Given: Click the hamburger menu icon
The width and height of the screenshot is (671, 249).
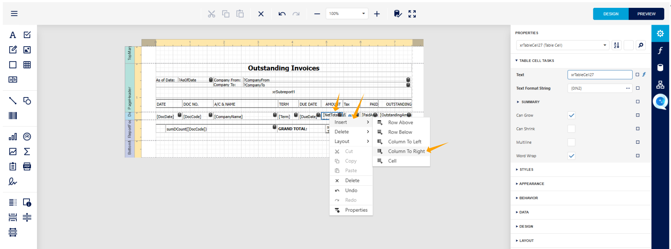Looking at the screenshot, I should 14,14.
